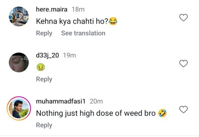Open the muhammadfasi1 username link

click(x=61, y=101)
